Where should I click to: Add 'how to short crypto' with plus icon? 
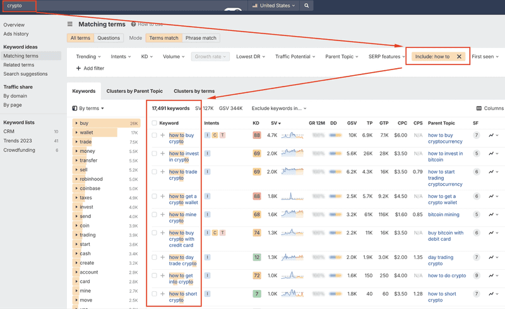click(163, 294)
